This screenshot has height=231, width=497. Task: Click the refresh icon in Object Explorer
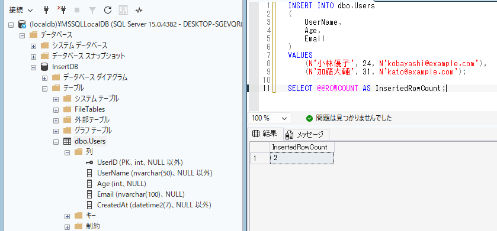pyautogui.click(x=108, y=11)
